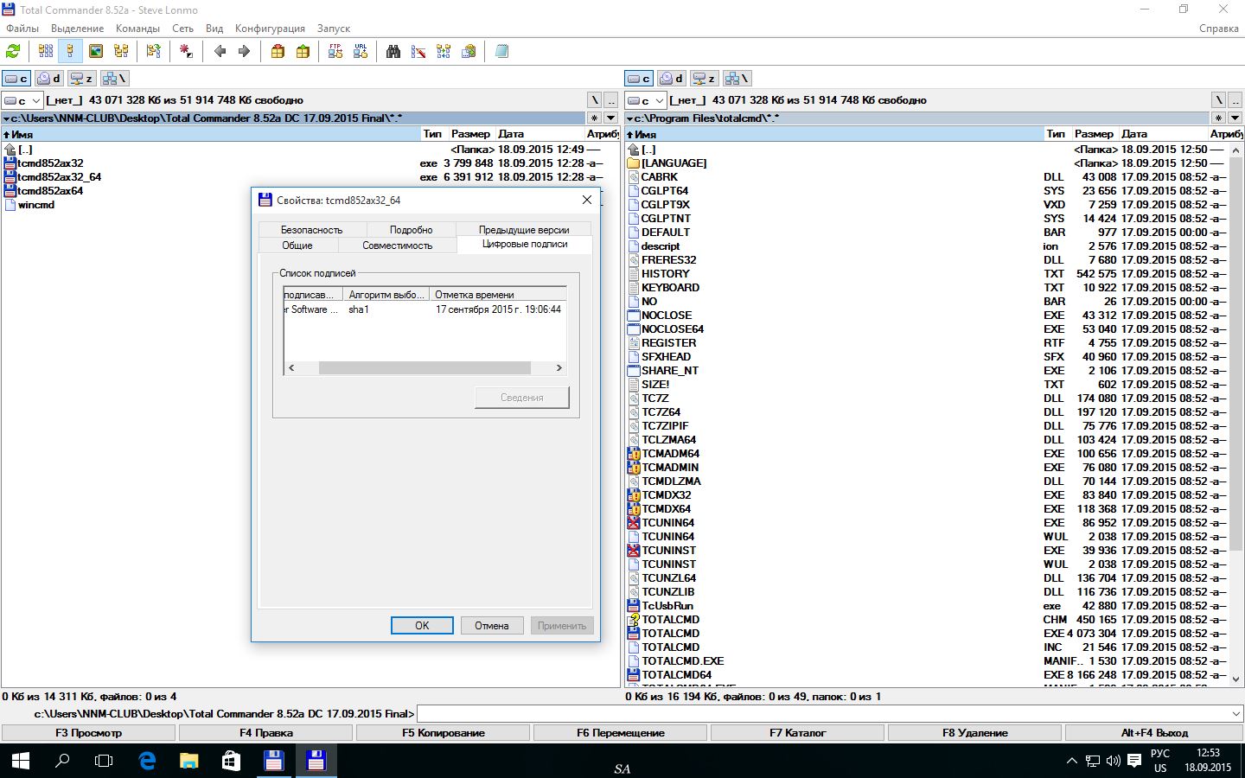Click Отмена in the properties dialog

491,626
